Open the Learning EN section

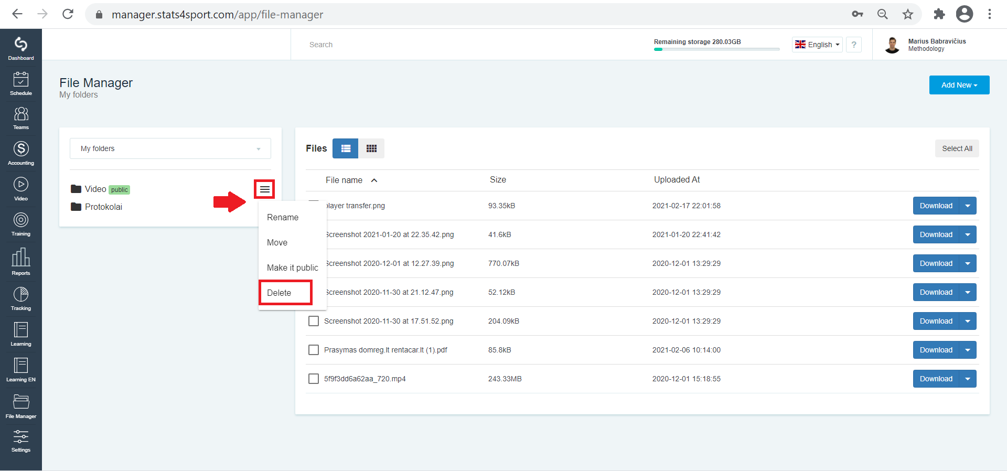(x=21, y=370)
